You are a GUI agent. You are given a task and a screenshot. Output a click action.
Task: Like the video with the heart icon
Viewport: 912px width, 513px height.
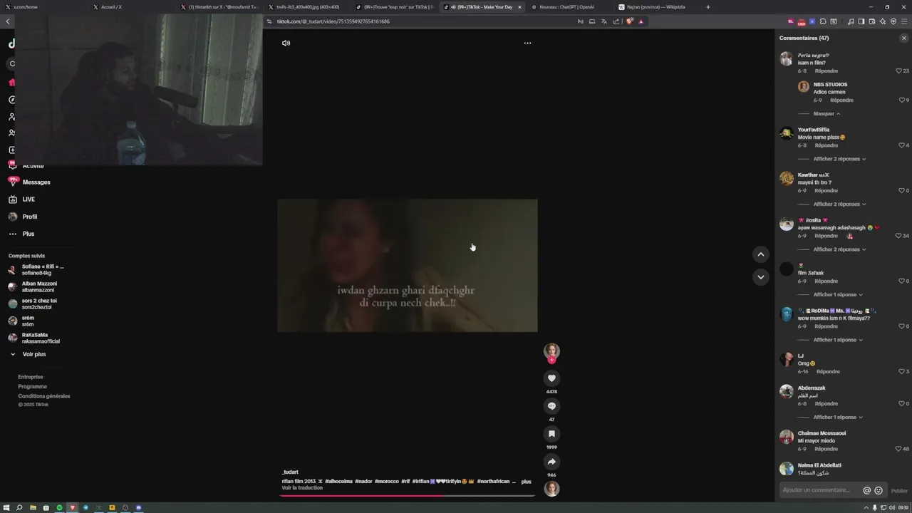(x=551, y=378)
